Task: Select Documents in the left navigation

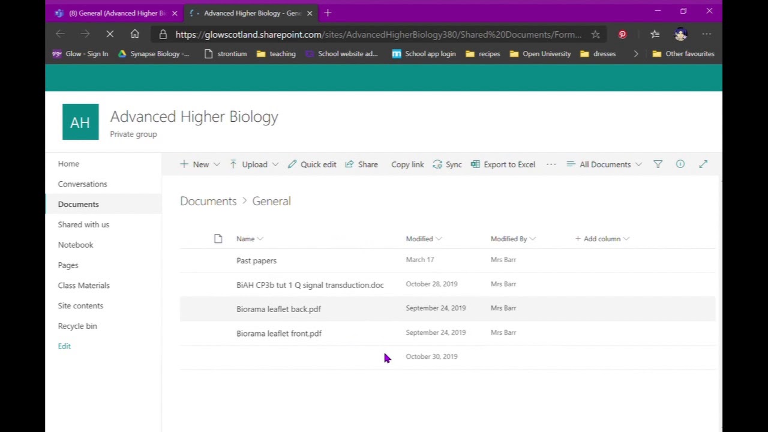Action: (x=78, y=205)
